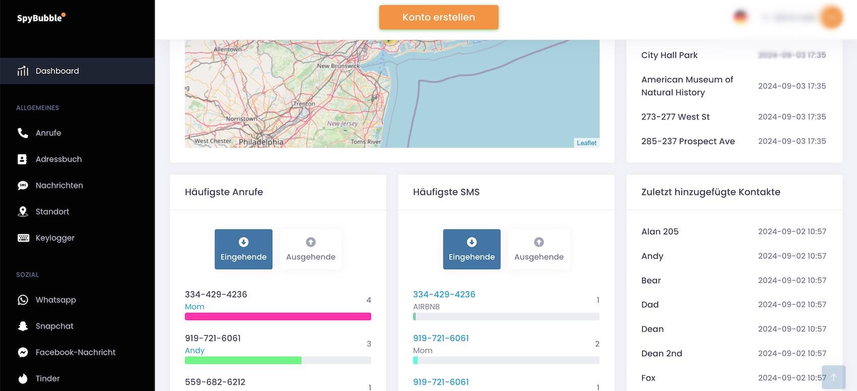Click the Tinder flame icon
This screenshot has width=857, height=391.
click(23, 378)
